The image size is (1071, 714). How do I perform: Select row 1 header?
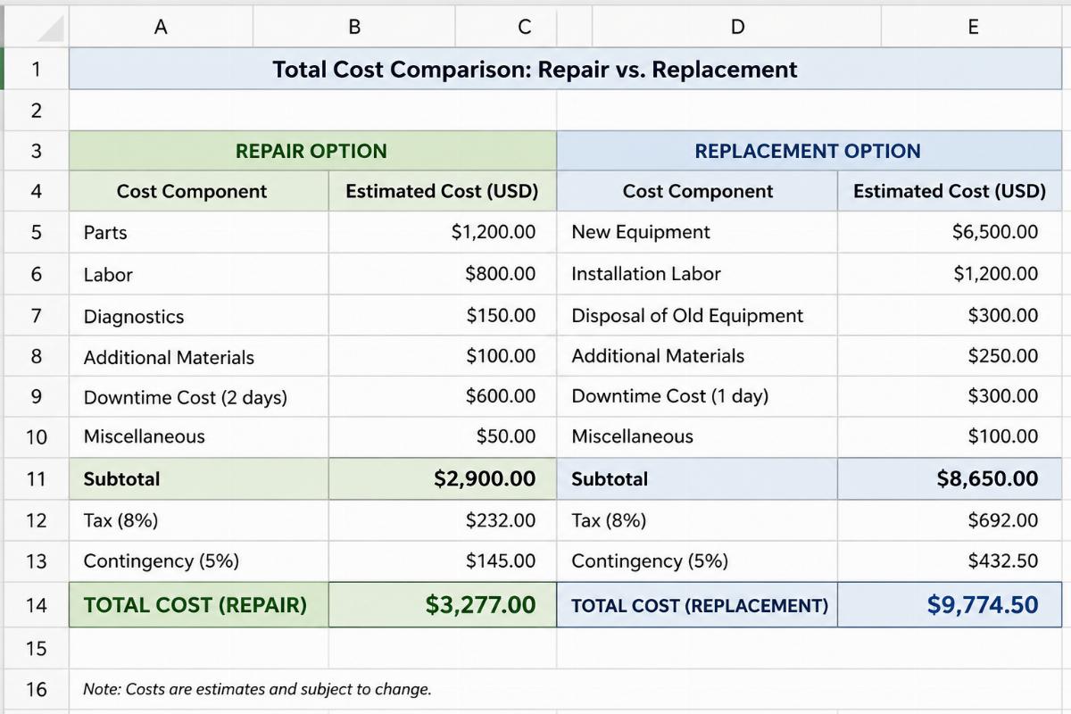[36, 69]
